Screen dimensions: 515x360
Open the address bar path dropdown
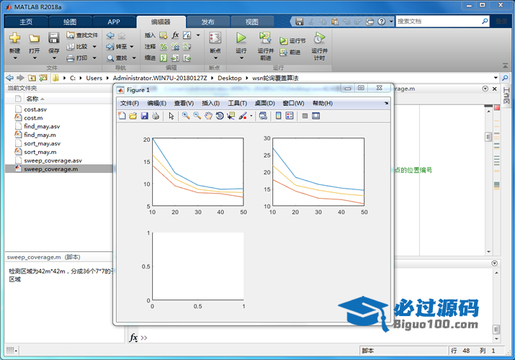(x=496, y=78)
